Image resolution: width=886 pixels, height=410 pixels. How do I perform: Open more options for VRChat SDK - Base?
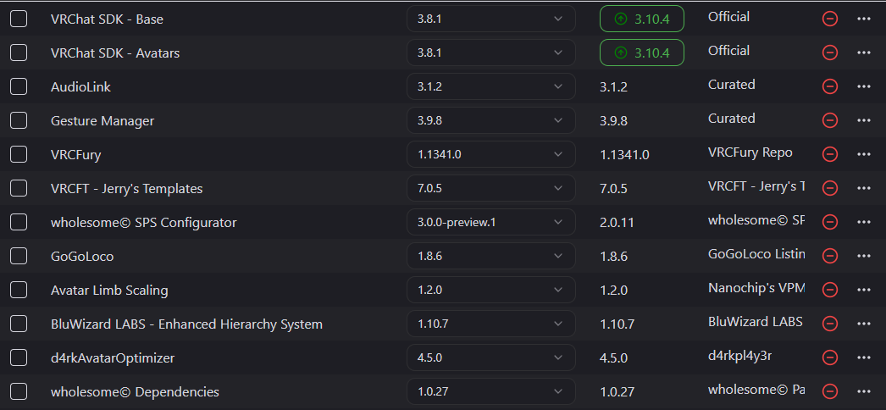863,19
